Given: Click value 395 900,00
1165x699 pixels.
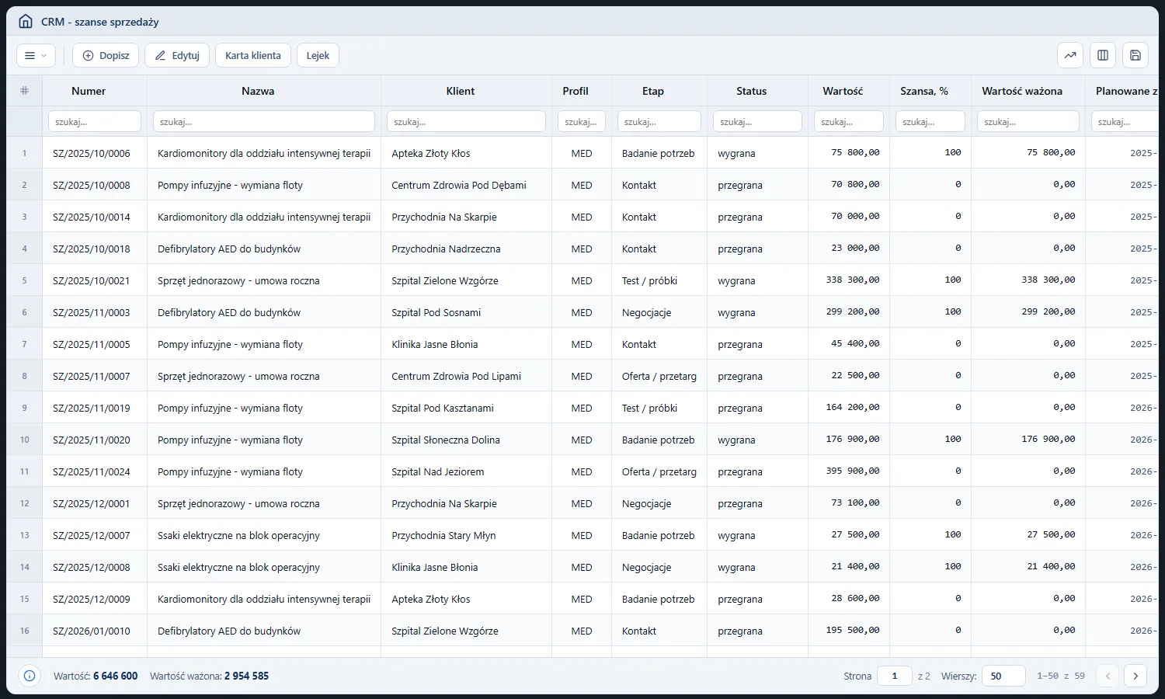Looking at the screenshot, I should click(x=853, y=471).
